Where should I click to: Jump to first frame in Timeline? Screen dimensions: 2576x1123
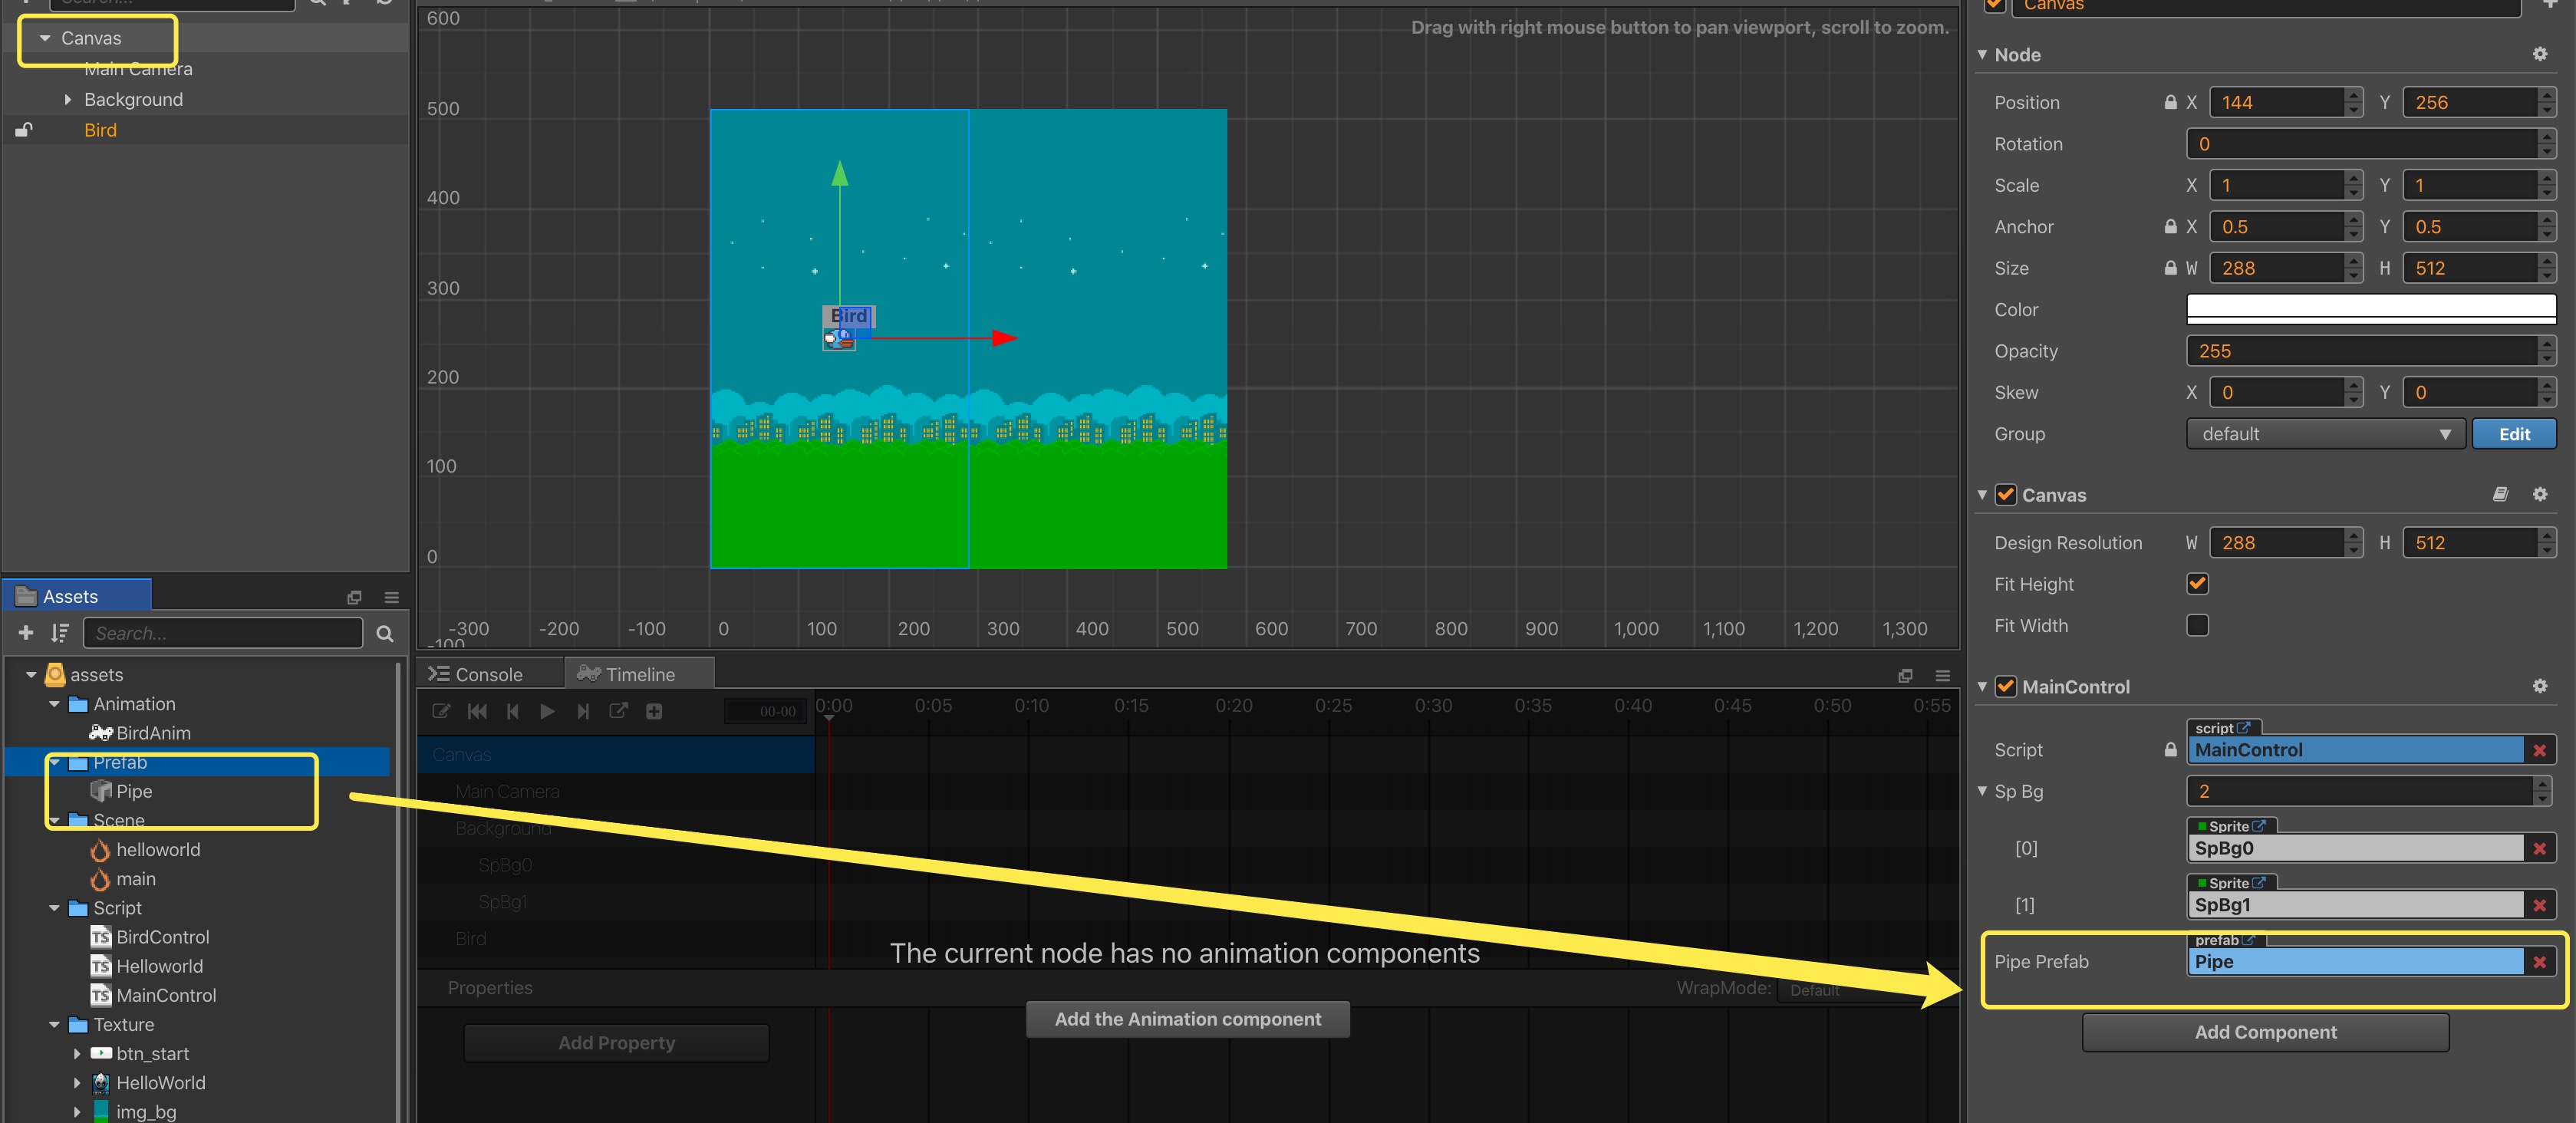click(x=477, y=711)
